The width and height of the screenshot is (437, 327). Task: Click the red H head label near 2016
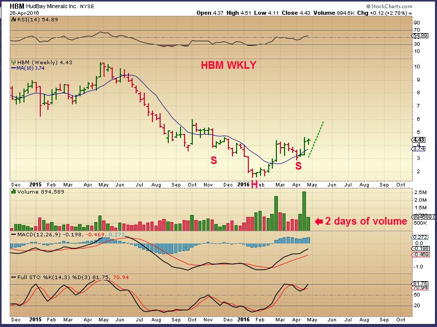(254, 184)
